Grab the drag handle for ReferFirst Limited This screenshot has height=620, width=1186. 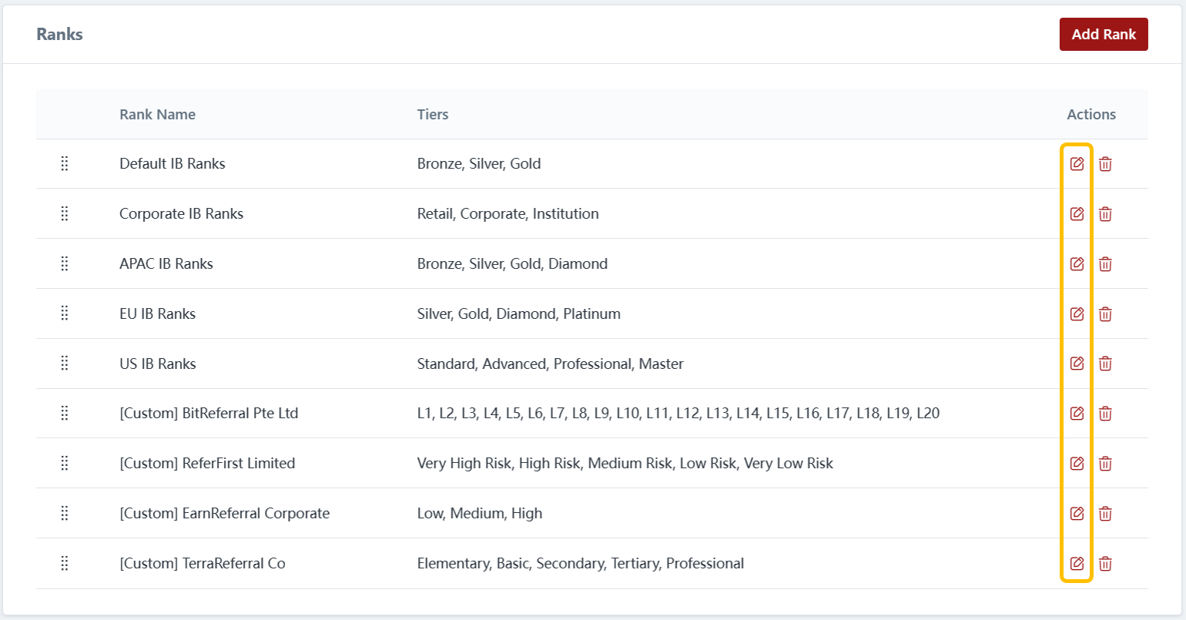(x=65, y=464)
